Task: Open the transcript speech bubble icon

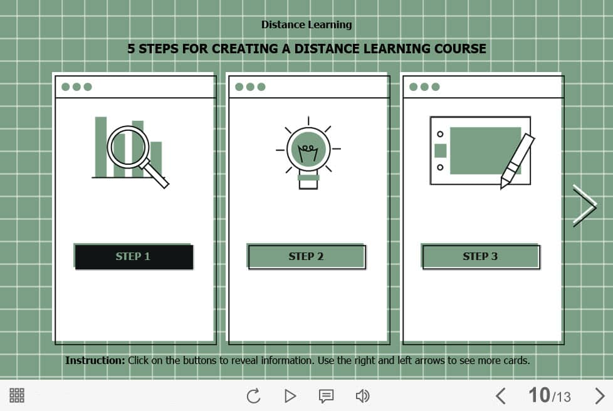Action: click(x=326, y=396)
